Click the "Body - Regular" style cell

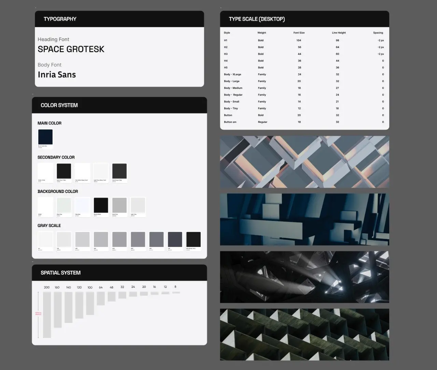[233, 95]
